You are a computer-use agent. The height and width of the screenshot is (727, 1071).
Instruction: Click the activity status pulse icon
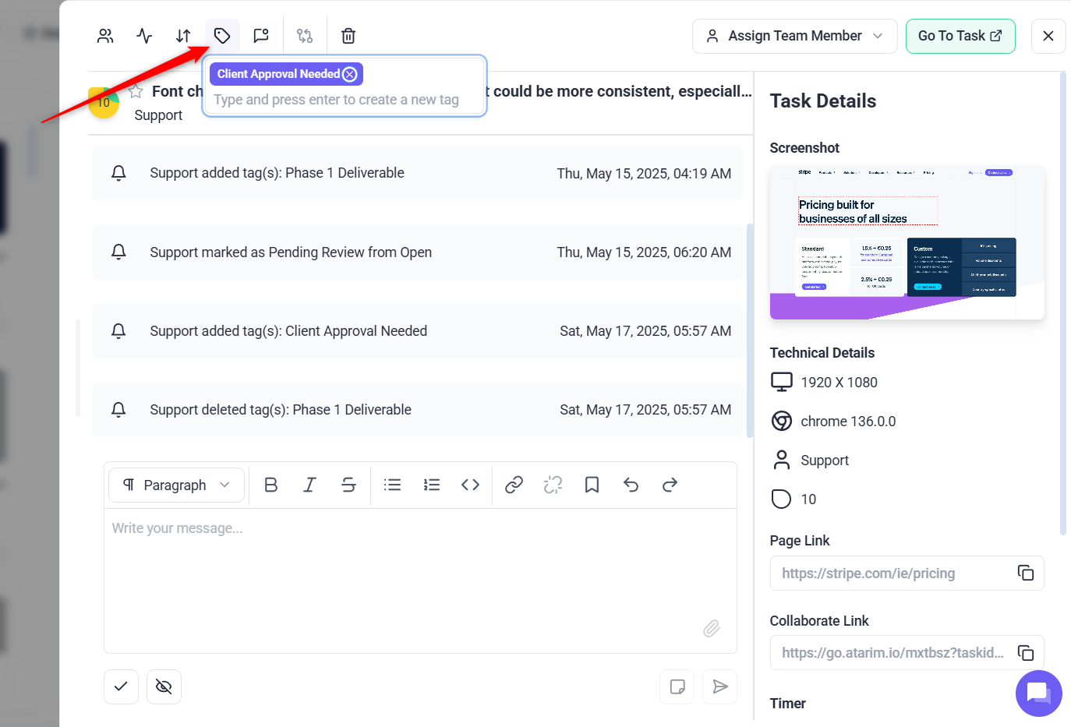144,36
